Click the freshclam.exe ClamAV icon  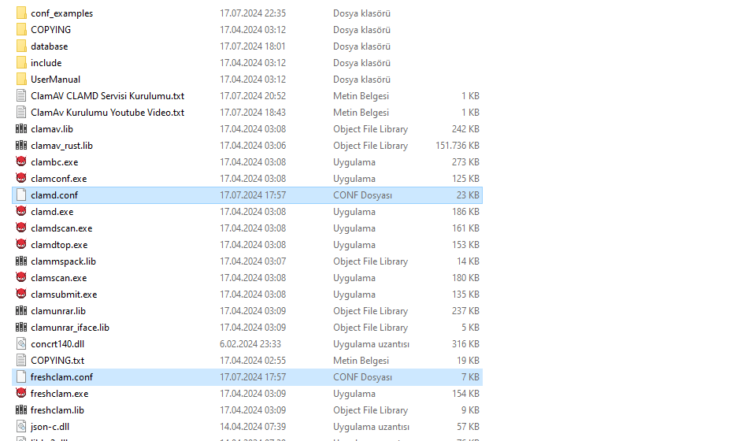(x=21, y=393)
